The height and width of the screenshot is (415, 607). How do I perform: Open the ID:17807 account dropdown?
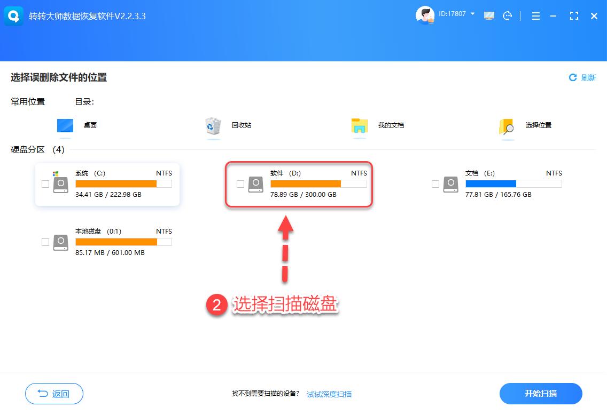click(453, 14)
